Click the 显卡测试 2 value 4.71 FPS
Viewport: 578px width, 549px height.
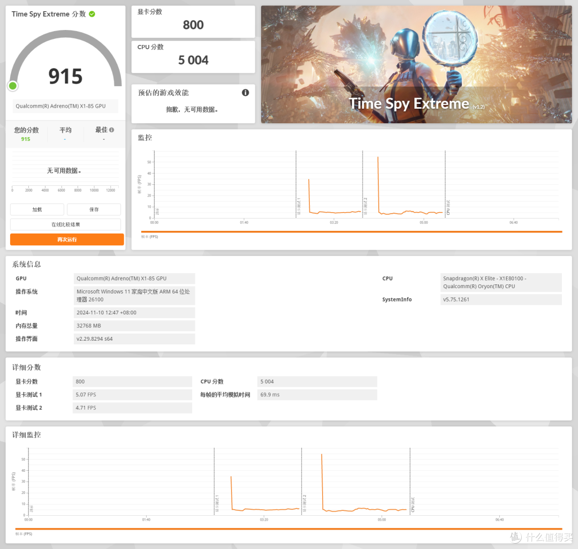132,408
